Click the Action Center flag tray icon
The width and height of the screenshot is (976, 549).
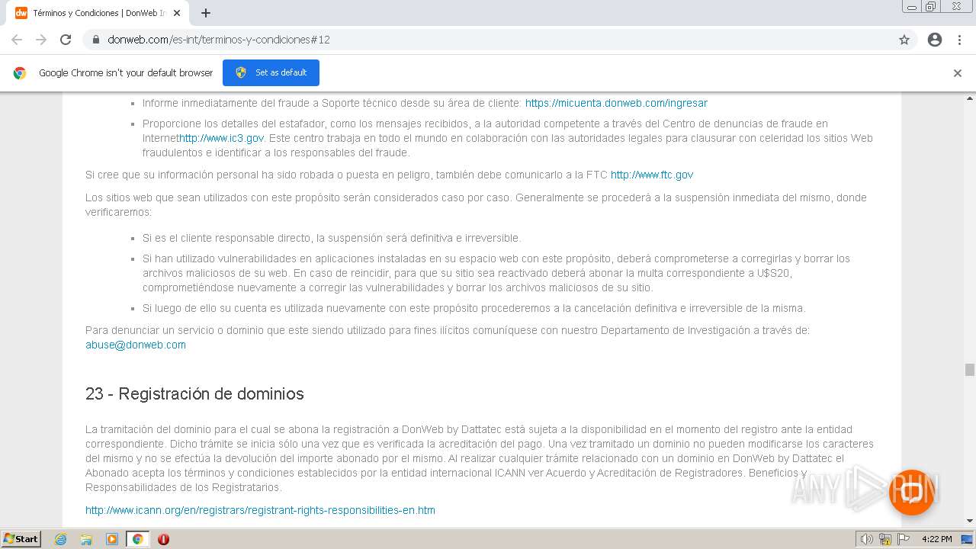(903, 539)
